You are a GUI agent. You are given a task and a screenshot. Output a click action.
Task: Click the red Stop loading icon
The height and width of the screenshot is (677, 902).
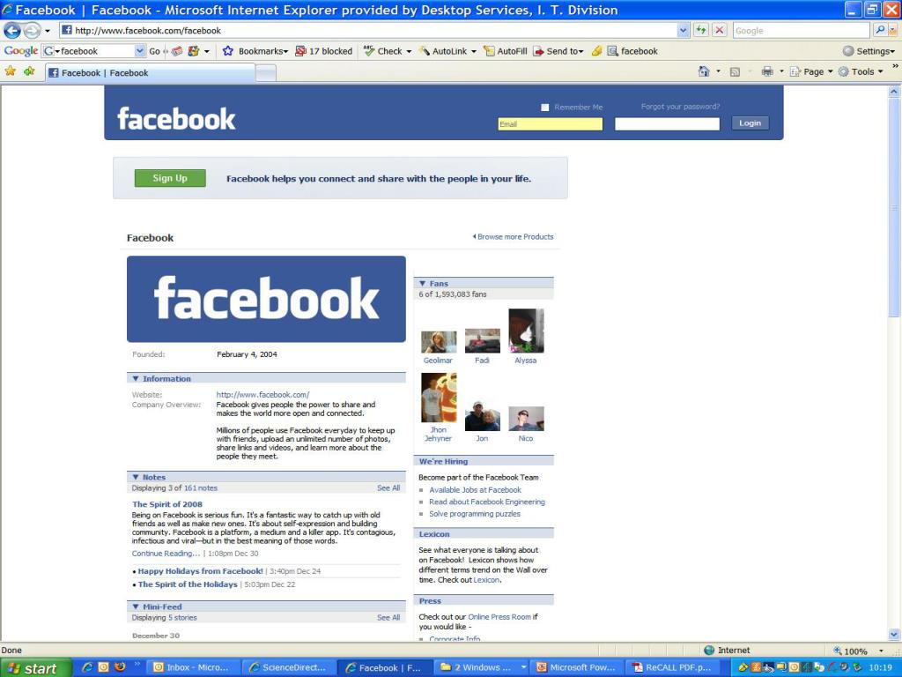pos(719,30)
